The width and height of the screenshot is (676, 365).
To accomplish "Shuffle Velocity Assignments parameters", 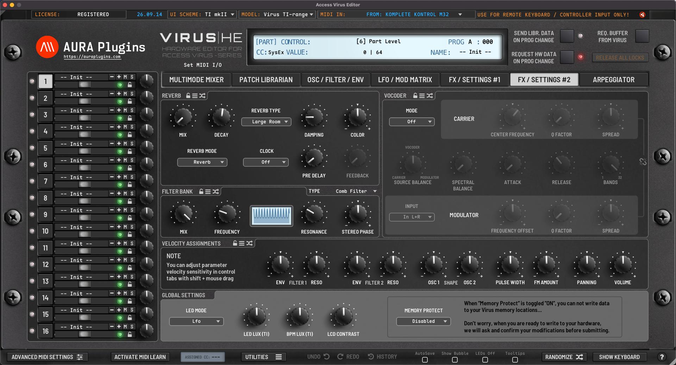I will click(x=249, y=243).
